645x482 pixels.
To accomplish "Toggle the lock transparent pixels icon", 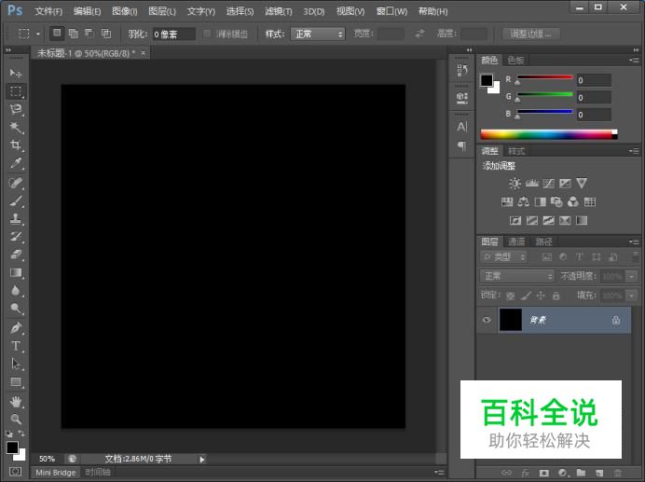I will tap(510, 296).
